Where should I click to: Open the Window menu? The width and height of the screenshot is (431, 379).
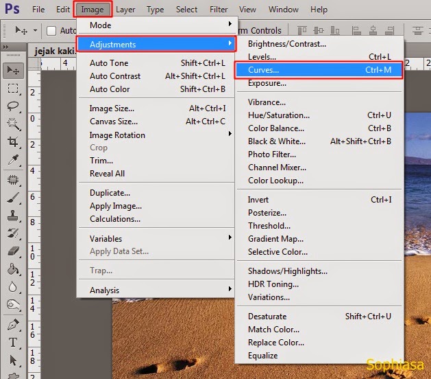pos(284,10)
